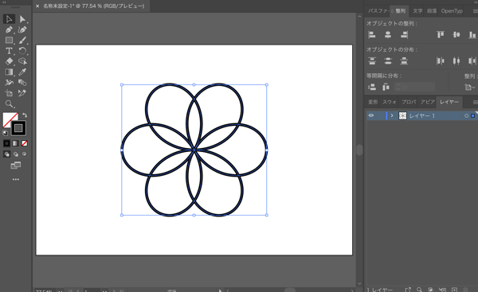
Task: Switch to the OpenType tab
Action: click(452, 11)
